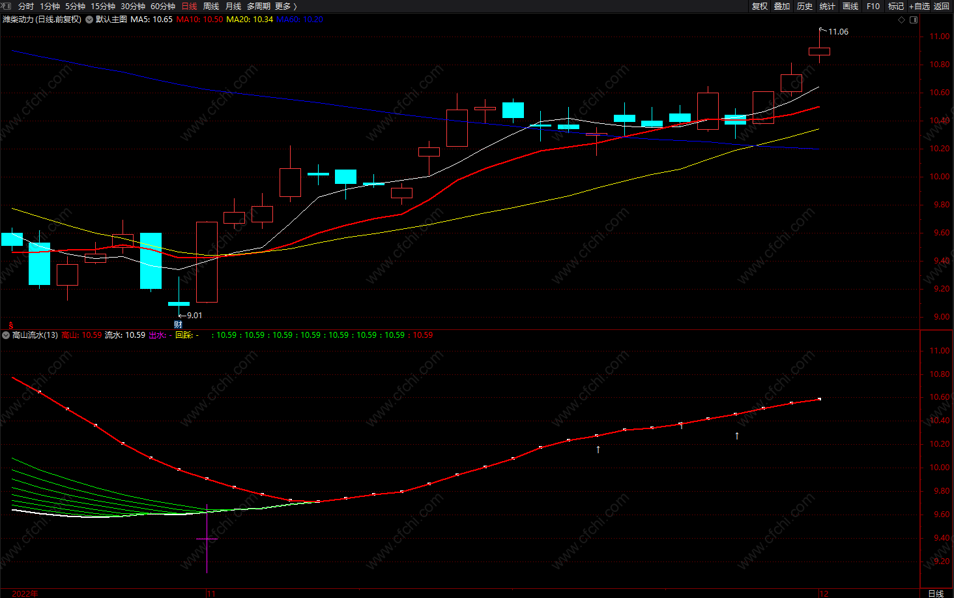Expand the 更多 more periods dropdown
Viewport: 954px width, 598px height.
click(285, 6)
